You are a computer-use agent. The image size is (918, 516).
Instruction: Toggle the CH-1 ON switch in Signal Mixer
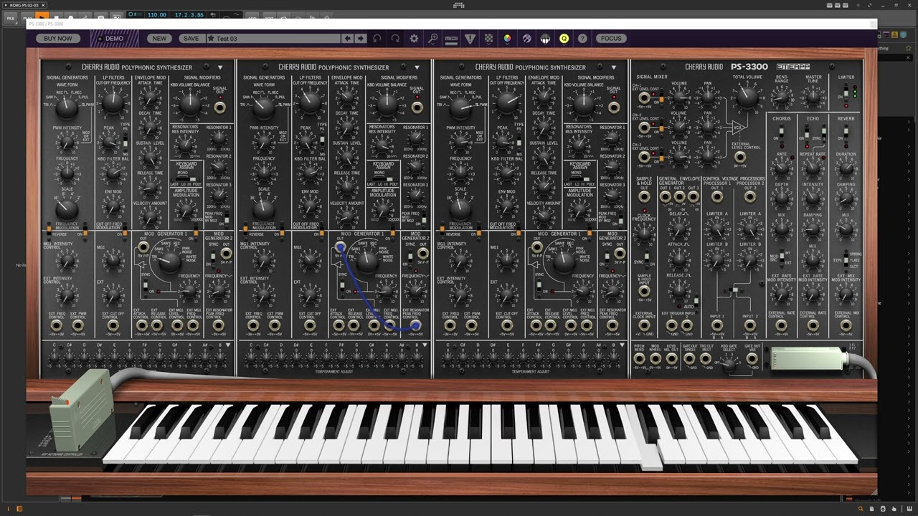tap(660, 98)
